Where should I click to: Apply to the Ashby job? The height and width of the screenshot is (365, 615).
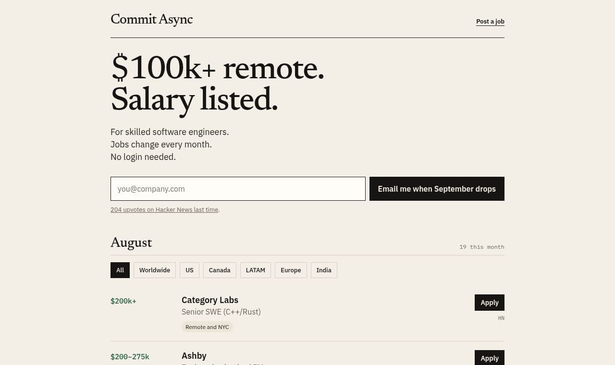point(490,358)
